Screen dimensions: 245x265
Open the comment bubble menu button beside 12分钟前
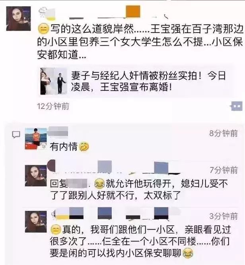click(x=237, y=106)
